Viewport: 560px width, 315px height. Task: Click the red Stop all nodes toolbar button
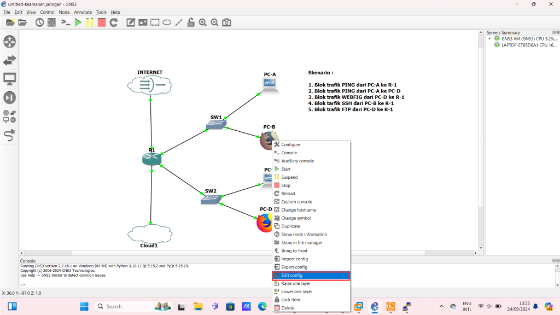click(x=102, y=22)
